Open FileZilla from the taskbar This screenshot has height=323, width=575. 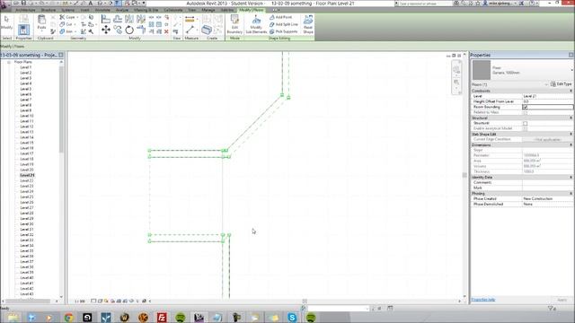click(162, 317)
